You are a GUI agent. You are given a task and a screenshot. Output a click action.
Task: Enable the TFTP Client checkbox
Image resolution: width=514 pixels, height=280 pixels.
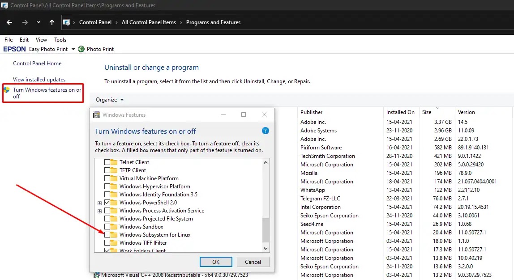(107, 170)
